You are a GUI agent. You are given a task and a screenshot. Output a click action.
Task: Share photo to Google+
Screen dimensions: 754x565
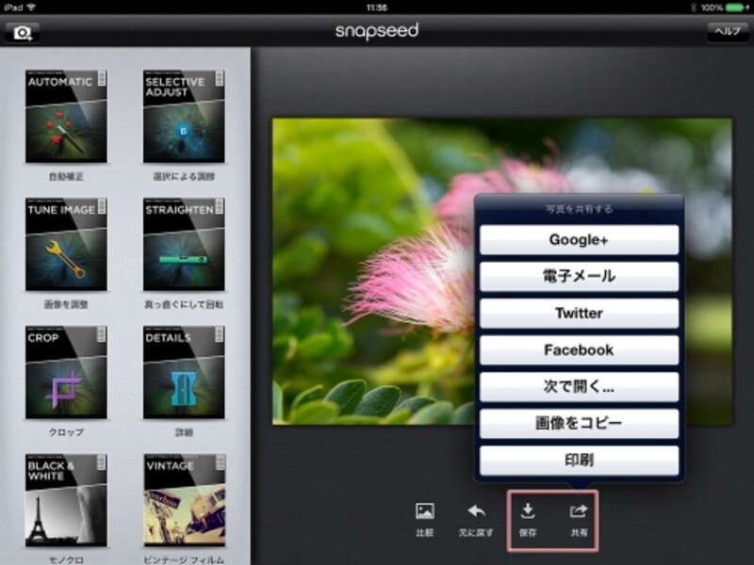[x=579, y=239]
